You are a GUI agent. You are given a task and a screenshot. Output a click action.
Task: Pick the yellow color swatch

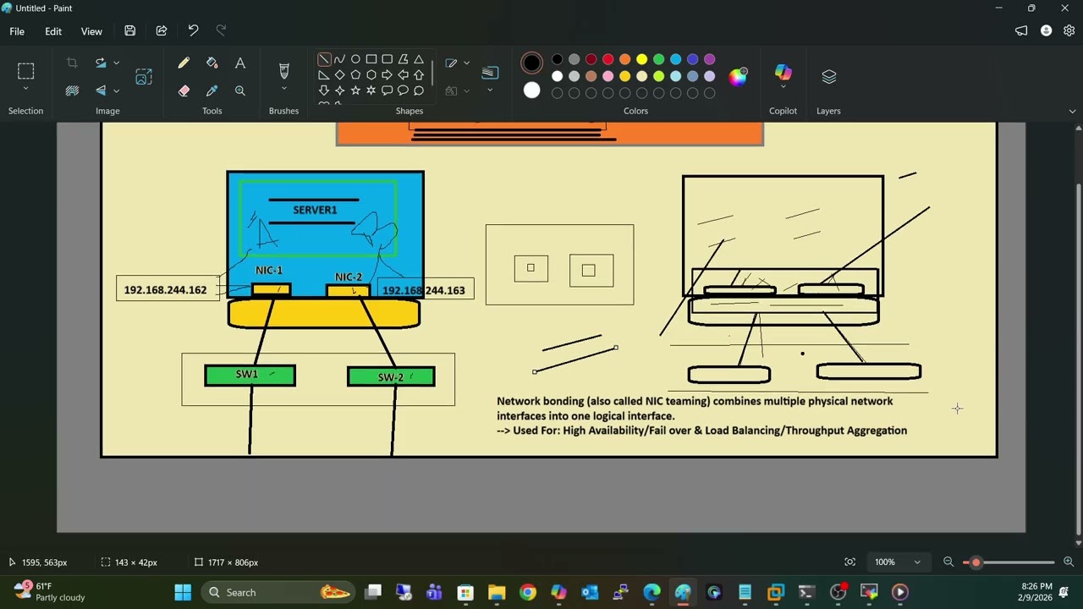pos(641,59)
